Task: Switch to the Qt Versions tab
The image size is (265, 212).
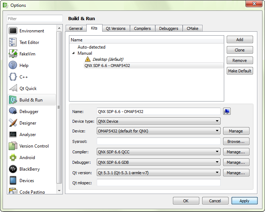Action: (116, 28)
